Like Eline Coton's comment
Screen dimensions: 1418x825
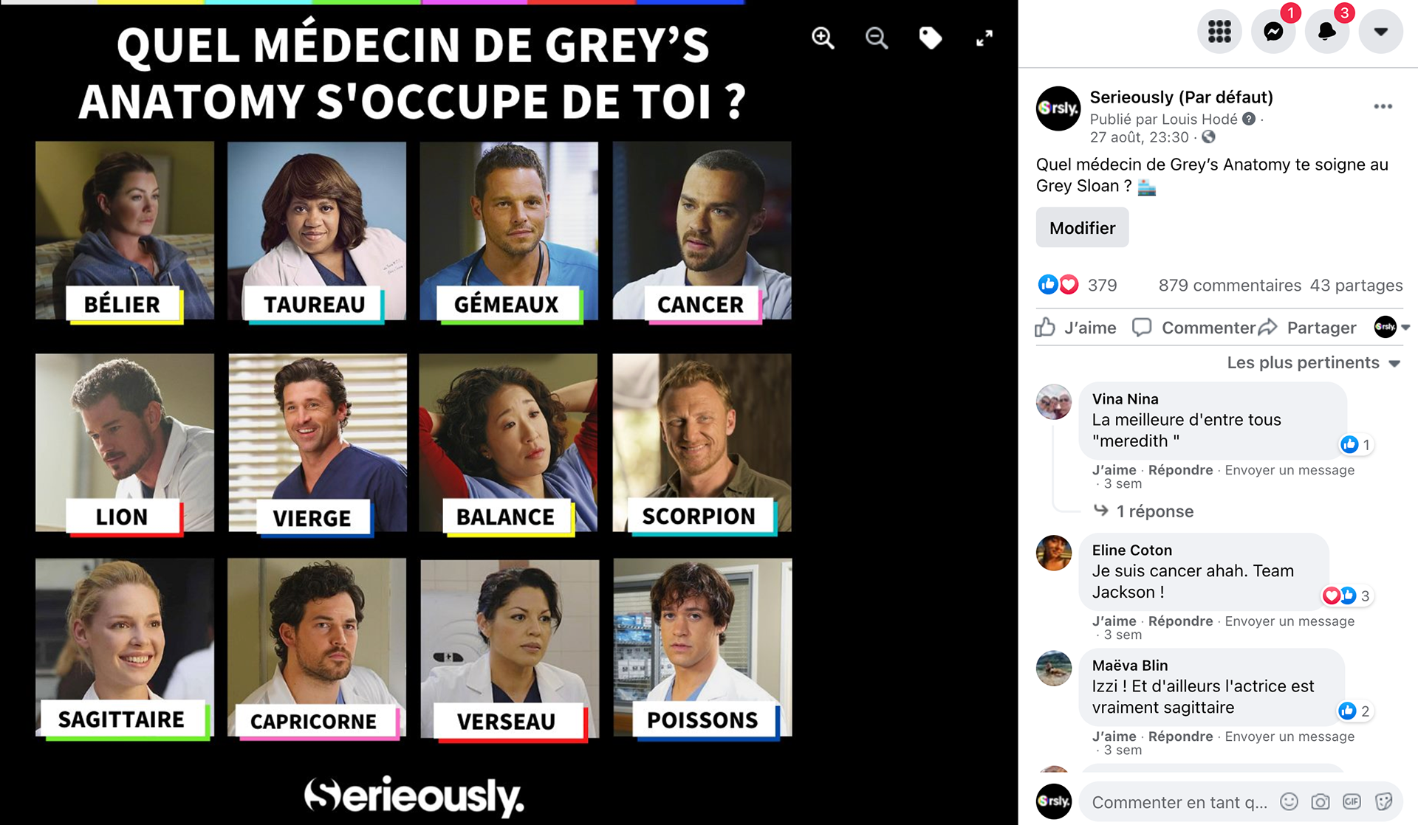coord(1114,621)
